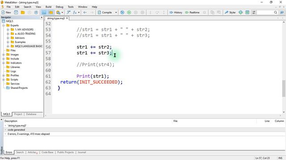Expand the MQL5 LANGUAGE BASIC folder

8,46
